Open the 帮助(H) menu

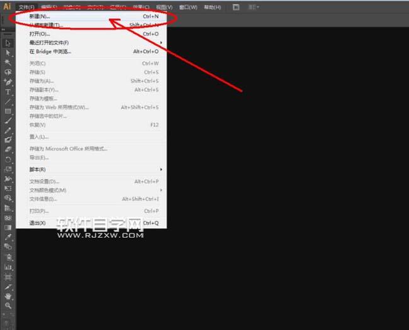(x=212, y=7)
